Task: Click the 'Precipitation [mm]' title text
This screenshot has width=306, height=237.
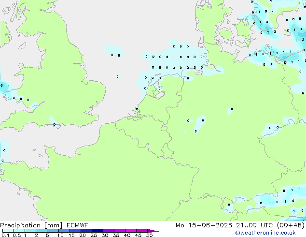Action: pyautogui.click(x=31, y=225)
